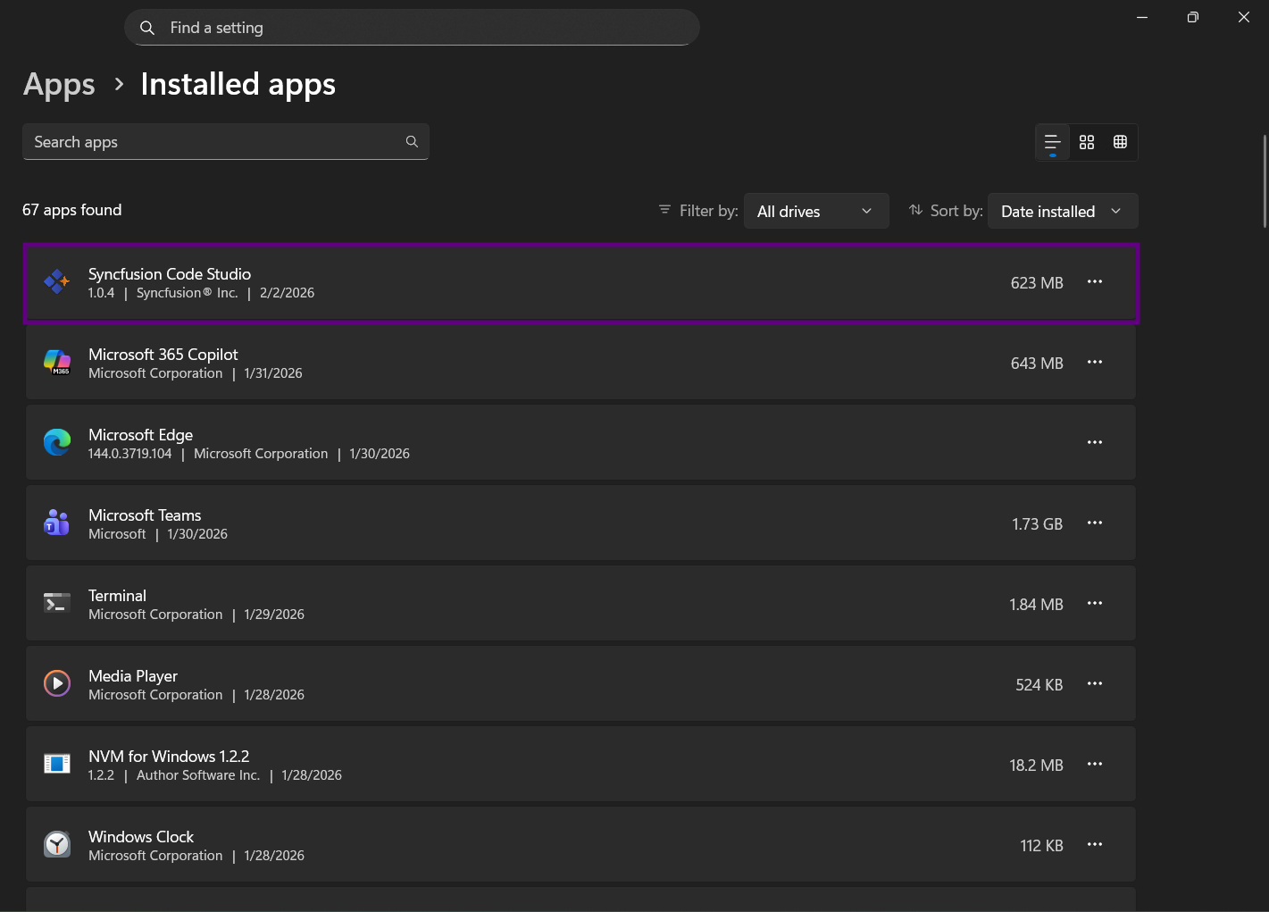Open more options for Syncfusion Code Studio
Image resolution: width=1269 pixels, height=912 pixels.
click(1095, 282)
